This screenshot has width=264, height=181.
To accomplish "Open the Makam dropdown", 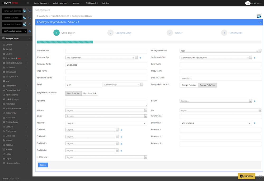I will coord(106,110).
